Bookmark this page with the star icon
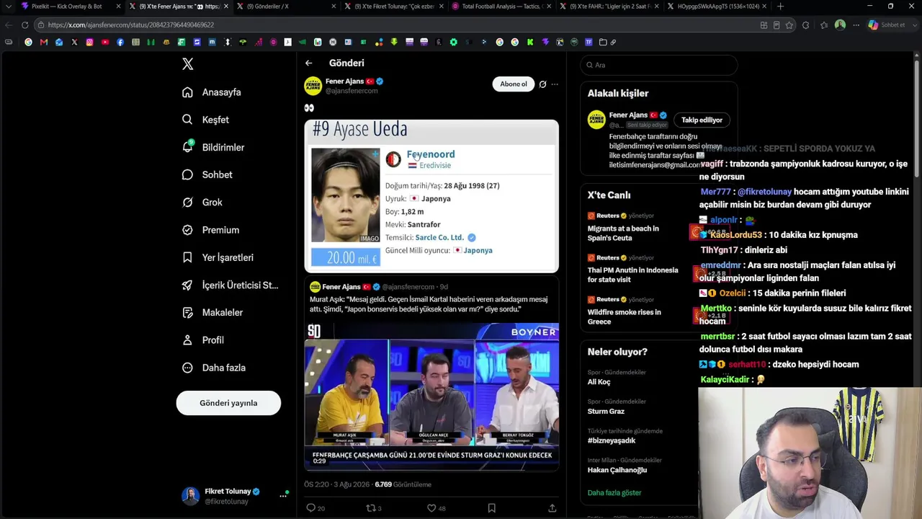922x519 pixels. pyautogui.click(x=789, y=25)
